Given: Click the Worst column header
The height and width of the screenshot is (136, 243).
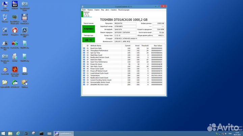Looking at the screenshot, I should pos(137,46).
